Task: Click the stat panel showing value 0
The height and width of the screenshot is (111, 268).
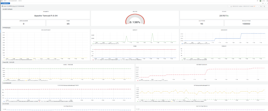Action: (x=24, y=23)
